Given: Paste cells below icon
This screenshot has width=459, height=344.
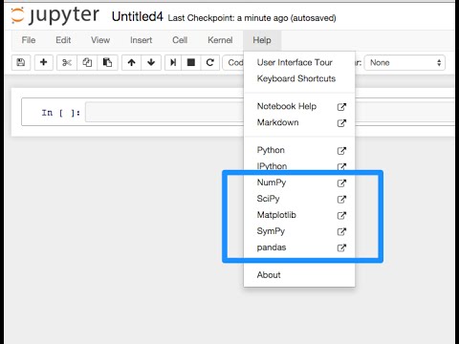Looking at the screenshot, I should coord(107,62).
